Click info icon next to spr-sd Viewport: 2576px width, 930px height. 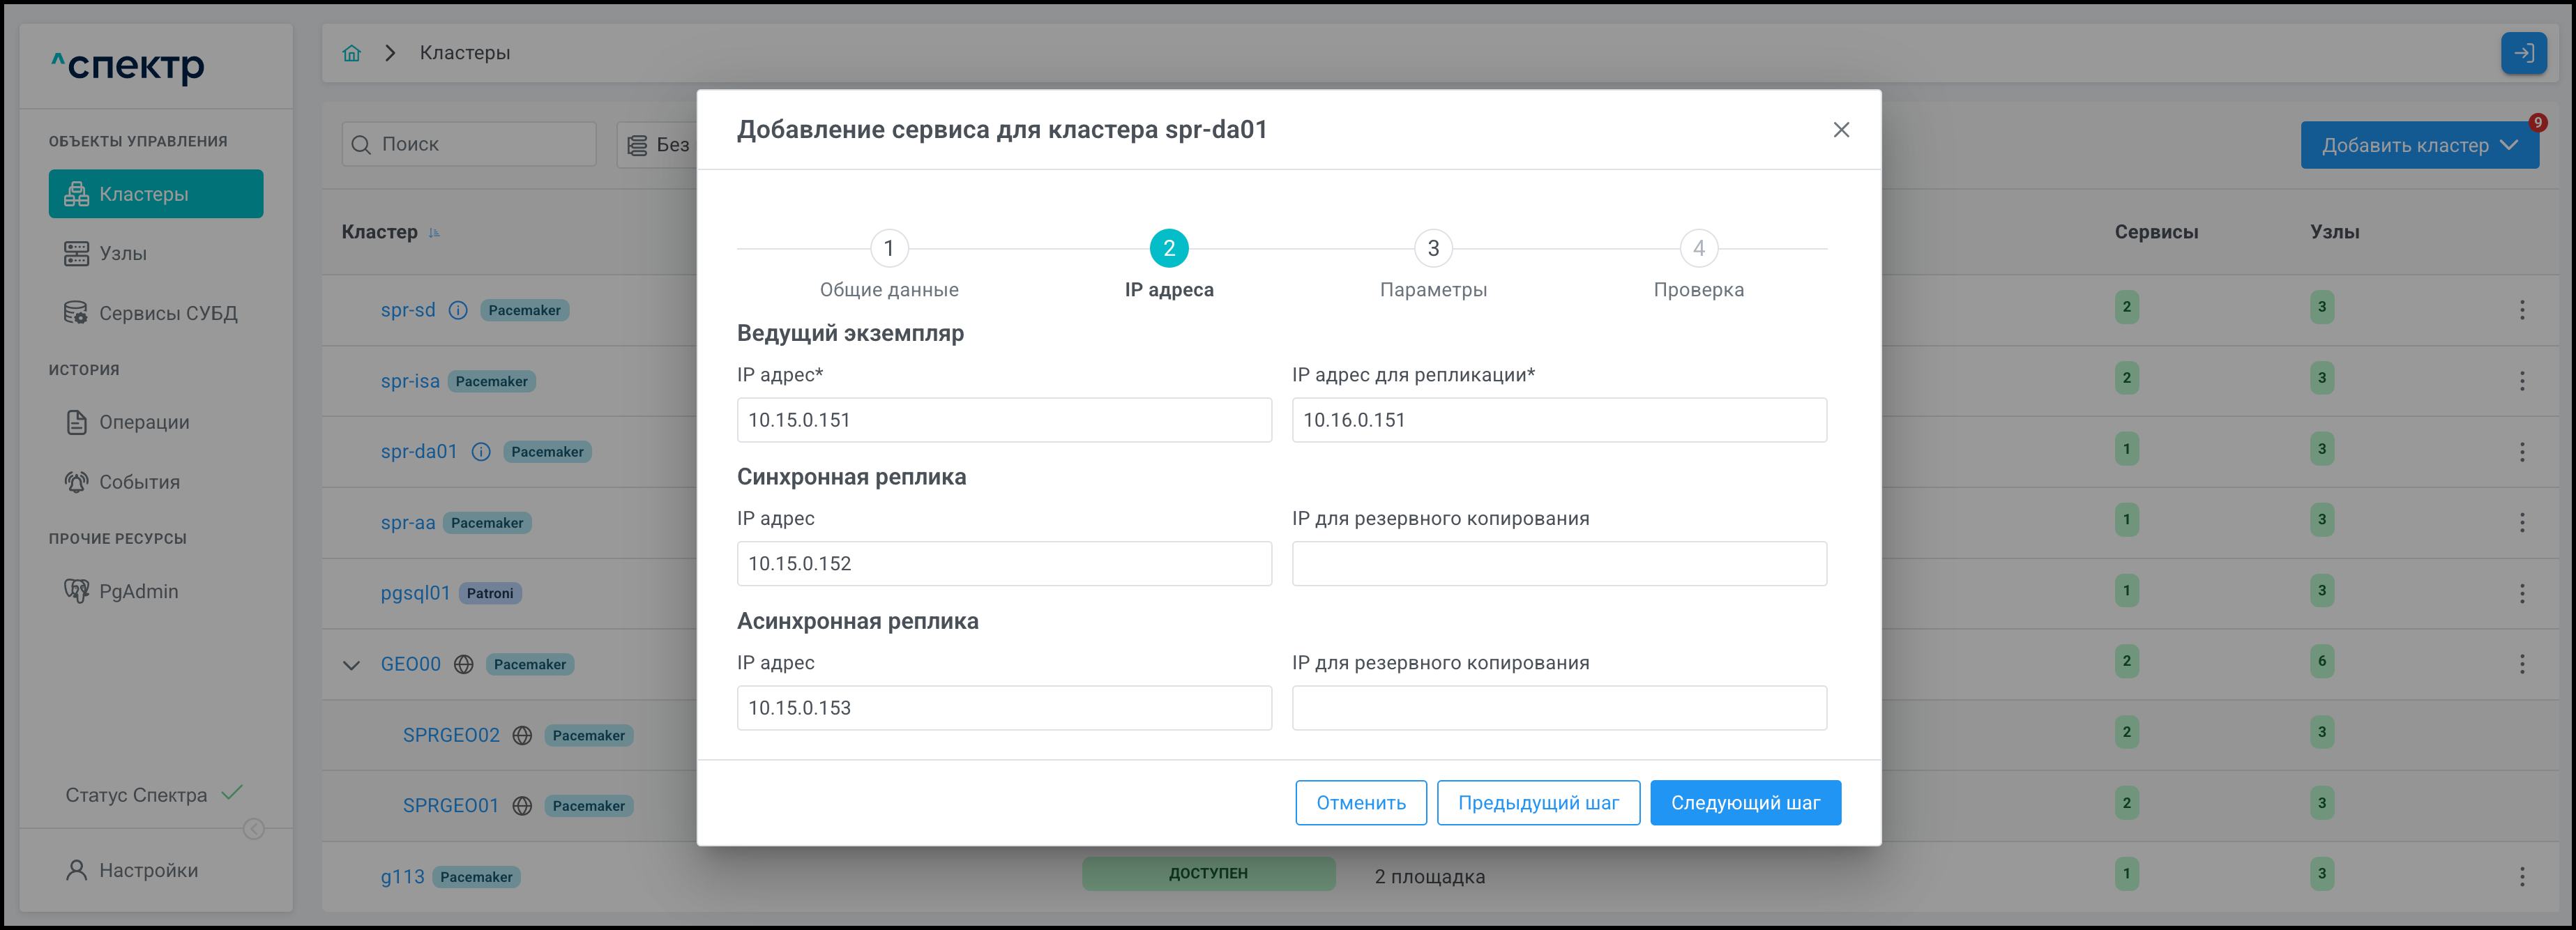[x=458, y=310]
